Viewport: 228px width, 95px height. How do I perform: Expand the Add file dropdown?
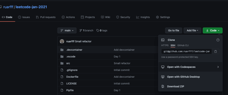click(x=192, y=31)
